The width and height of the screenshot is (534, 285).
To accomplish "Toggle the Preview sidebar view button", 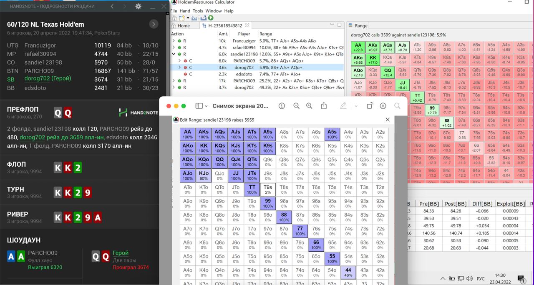I will click(x=199, y=106).
